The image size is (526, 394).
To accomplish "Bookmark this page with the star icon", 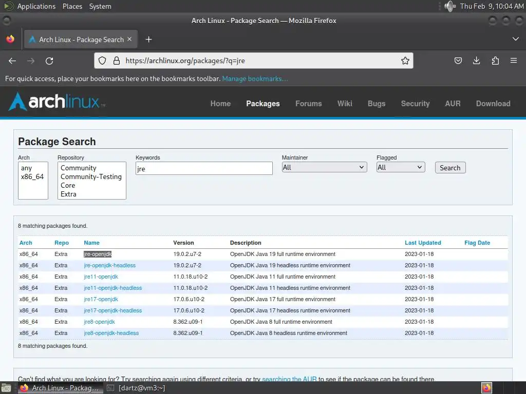I will (x=405, y=61).
